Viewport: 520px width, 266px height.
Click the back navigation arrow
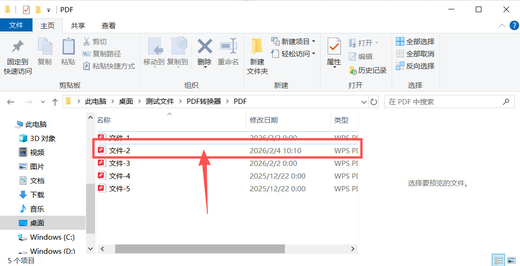pyautogui.click(x=11, y=102)
